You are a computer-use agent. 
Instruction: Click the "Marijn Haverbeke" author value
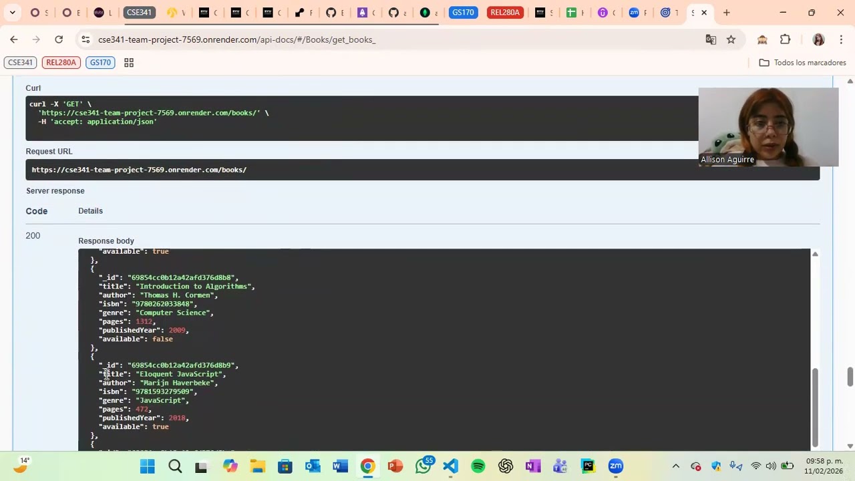pos(176,383)
